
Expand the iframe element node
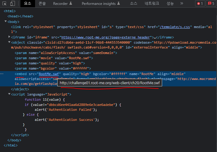point(9,37)
